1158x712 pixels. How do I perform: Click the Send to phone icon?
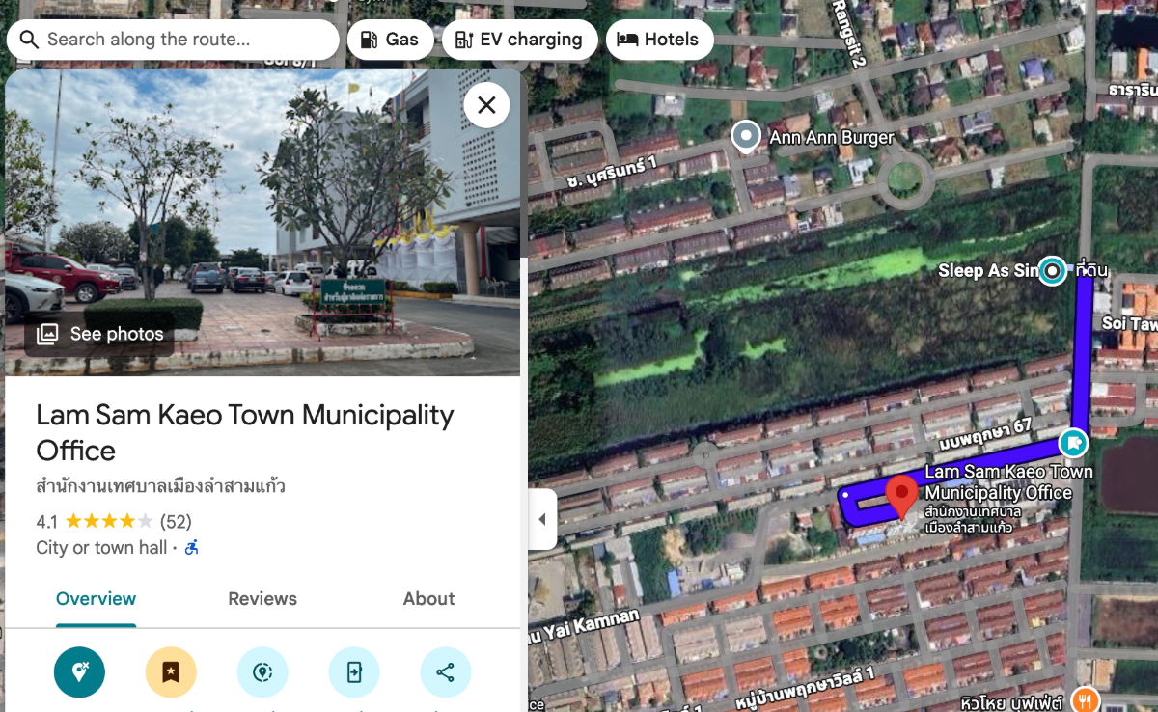[354, 672]
